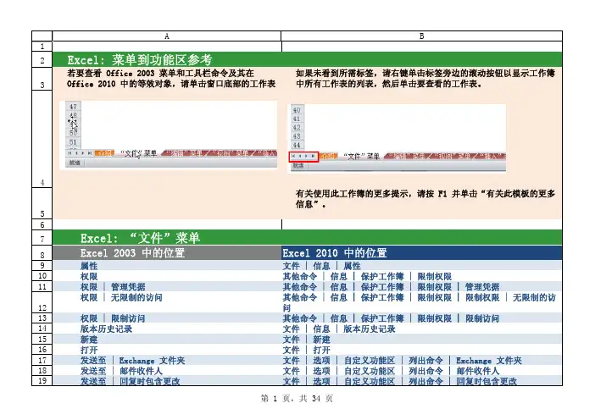Click the "文件 | 打开" cell

coord(306,350)
